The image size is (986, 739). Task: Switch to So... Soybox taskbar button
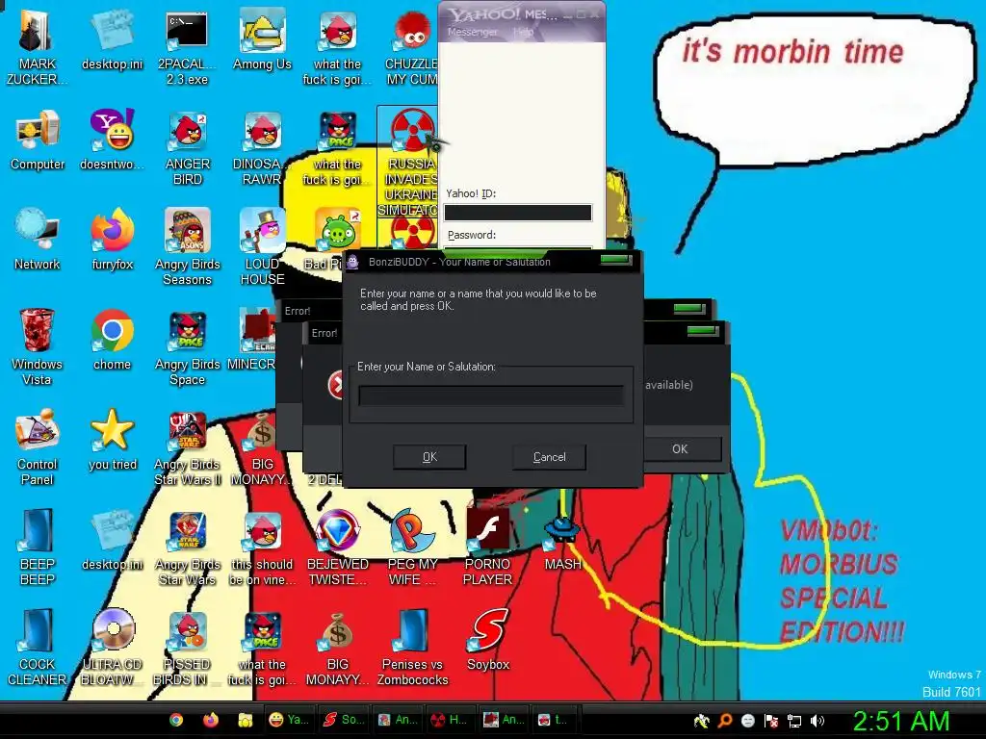pyautogui.click(x=343, y=720)
